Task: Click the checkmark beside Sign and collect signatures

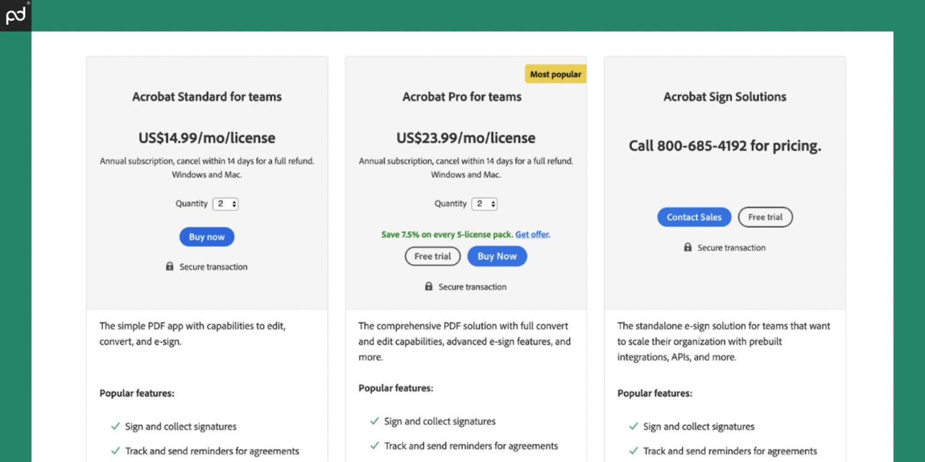Action: pyautogui.click(x=115, y=426)
